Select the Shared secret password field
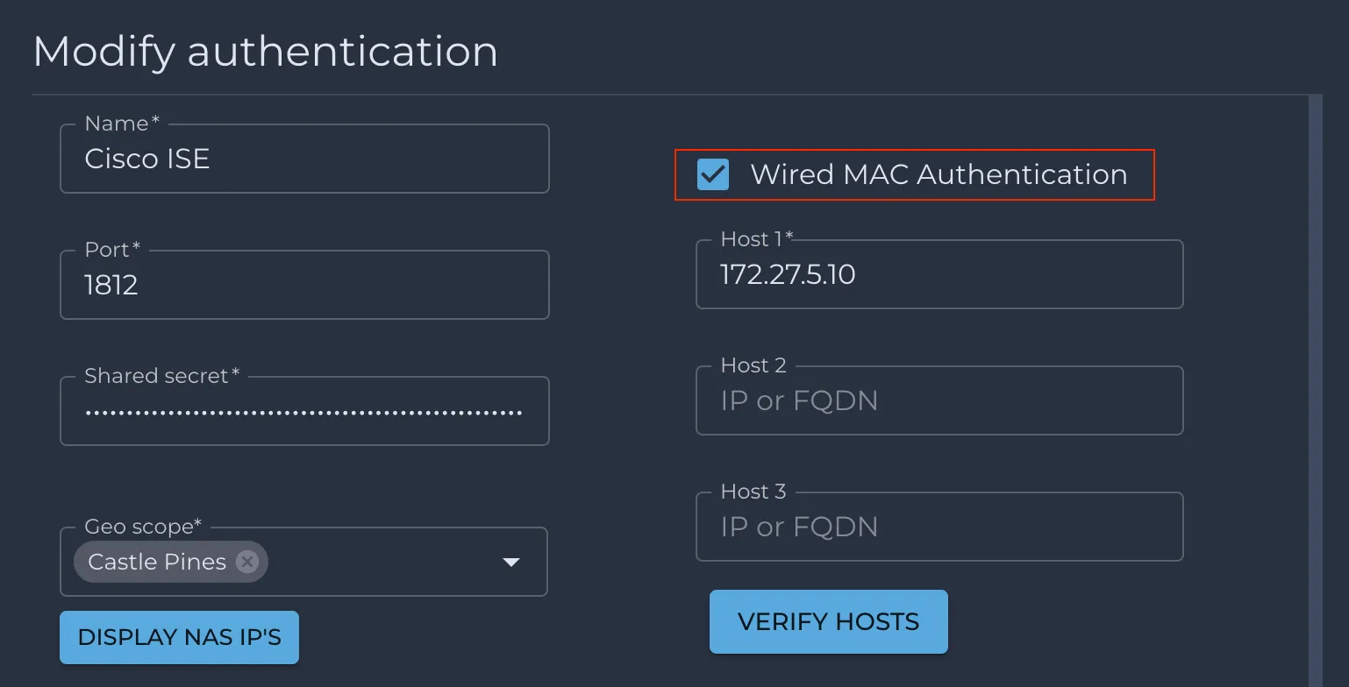The width and height of the screenshot is (1349, 687). click(x=304, y=411)
